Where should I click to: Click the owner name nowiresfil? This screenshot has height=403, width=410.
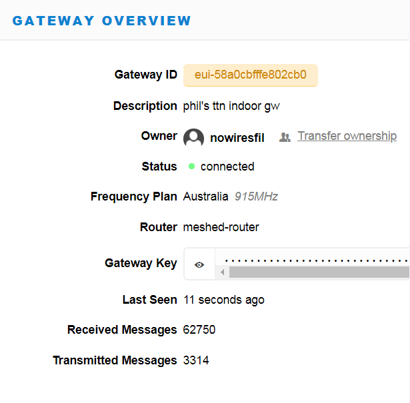[237, 138]
